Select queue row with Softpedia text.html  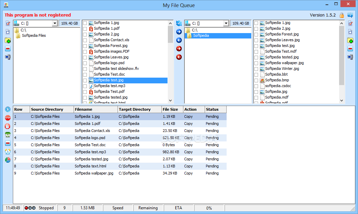pyautogui.click(x=120, y=166)
